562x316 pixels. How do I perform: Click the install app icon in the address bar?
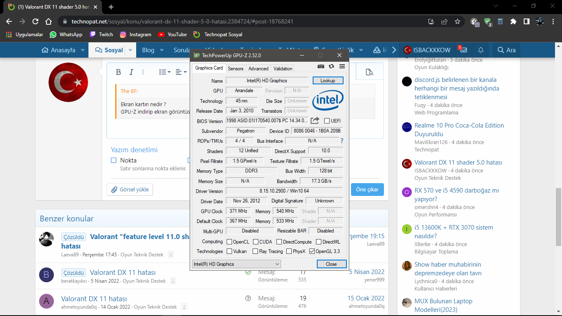tap(431, 21)
